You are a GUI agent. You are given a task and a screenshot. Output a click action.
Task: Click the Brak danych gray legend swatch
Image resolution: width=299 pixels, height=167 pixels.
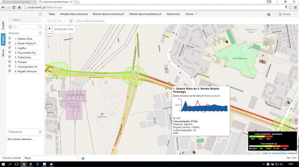[253, 146]
